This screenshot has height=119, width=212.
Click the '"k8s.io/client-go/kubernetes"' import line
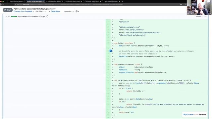click(132, 35)
